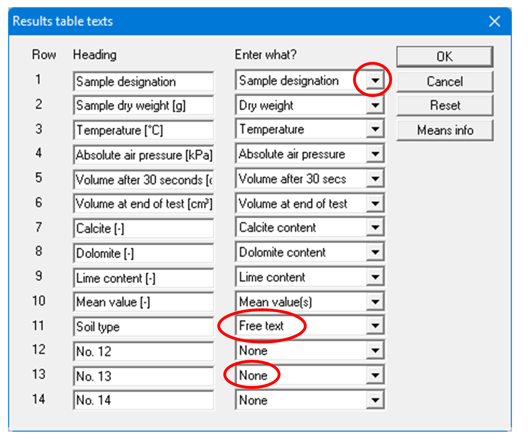Screen dimensions: 528x441
Task: Dismiss the dialog via Cancel
Action: pos(445,81)
